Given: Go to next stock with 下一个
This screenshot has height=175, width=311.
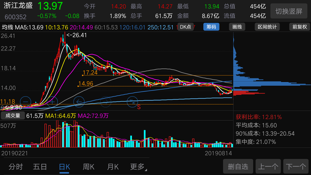Looking at the screenshot, I should 296,167.
